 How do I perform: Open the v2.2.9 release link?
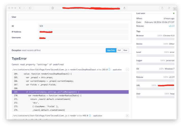pyautogui.click(x=172, y=26)
